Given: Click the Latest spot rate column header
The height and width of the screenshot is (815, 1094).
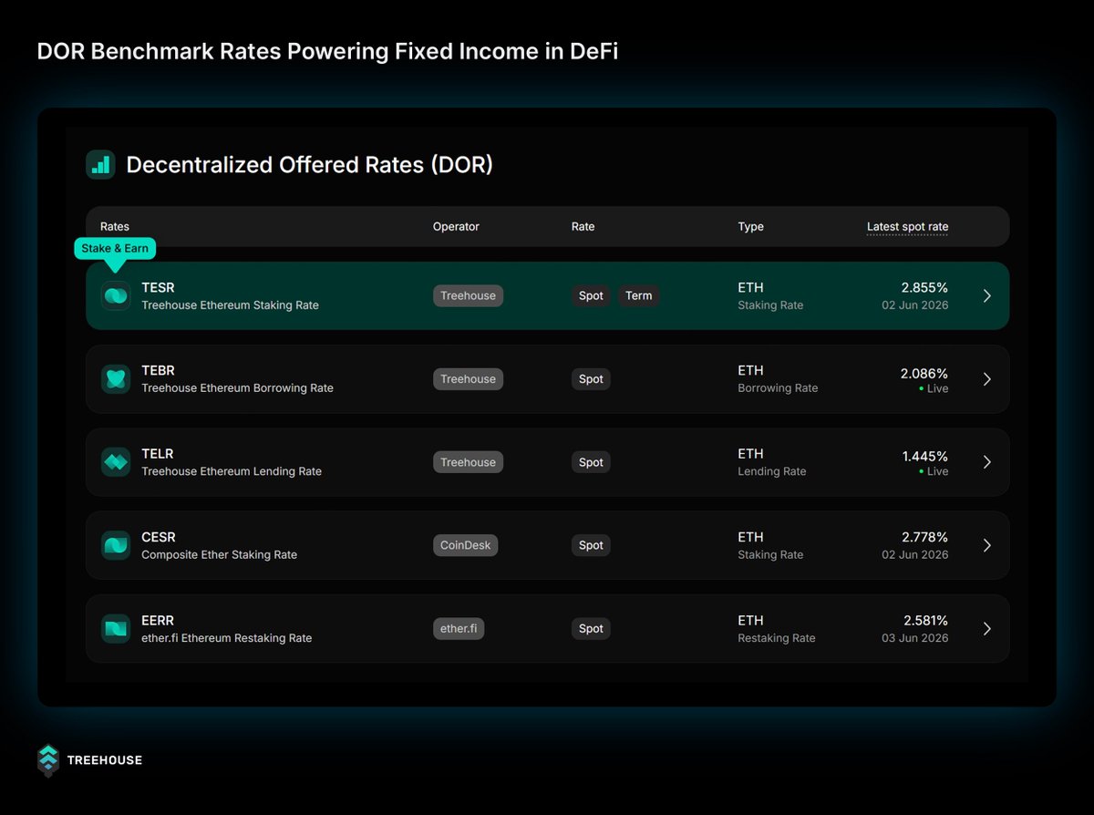Looking at the screenshot, I should (x=907, y=227).
